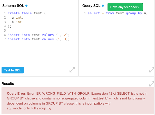Expand the Results panel
The height and width of the screenshot is (115, 155).
[x=152, y=84]
